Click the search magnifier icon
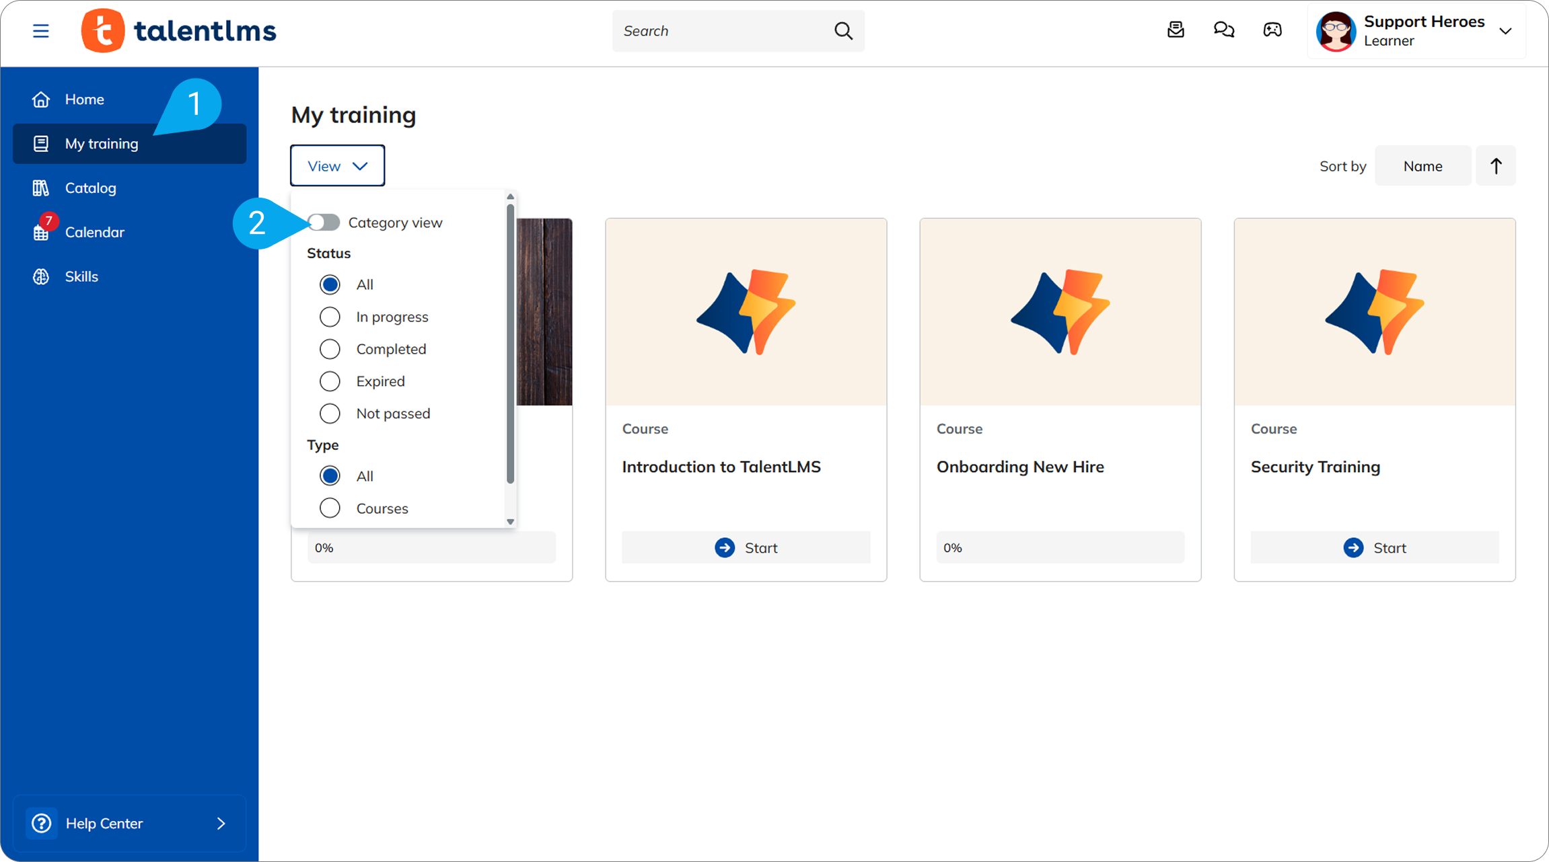This screenshot has width=1549, height=862. coord(843,31)
